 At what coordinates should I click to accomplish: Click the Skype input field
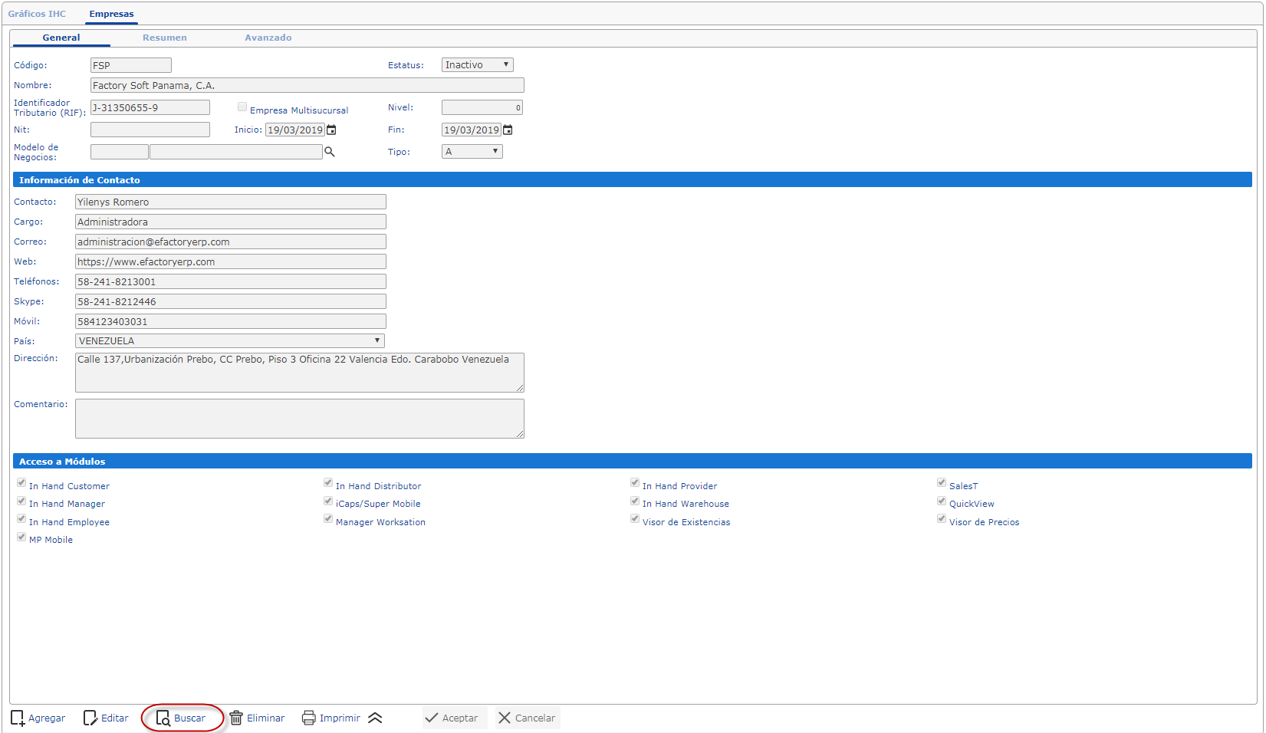coord(231,301)
